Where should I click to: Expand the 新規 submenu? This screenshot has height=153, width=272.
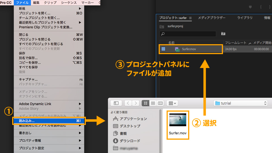coord(49,8)
